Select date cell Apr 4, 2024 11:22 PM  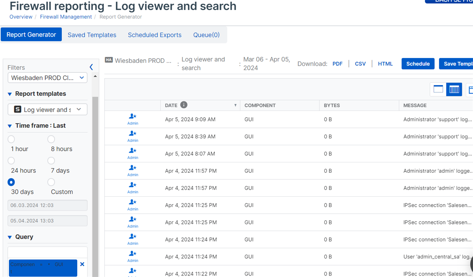(191, 274)
